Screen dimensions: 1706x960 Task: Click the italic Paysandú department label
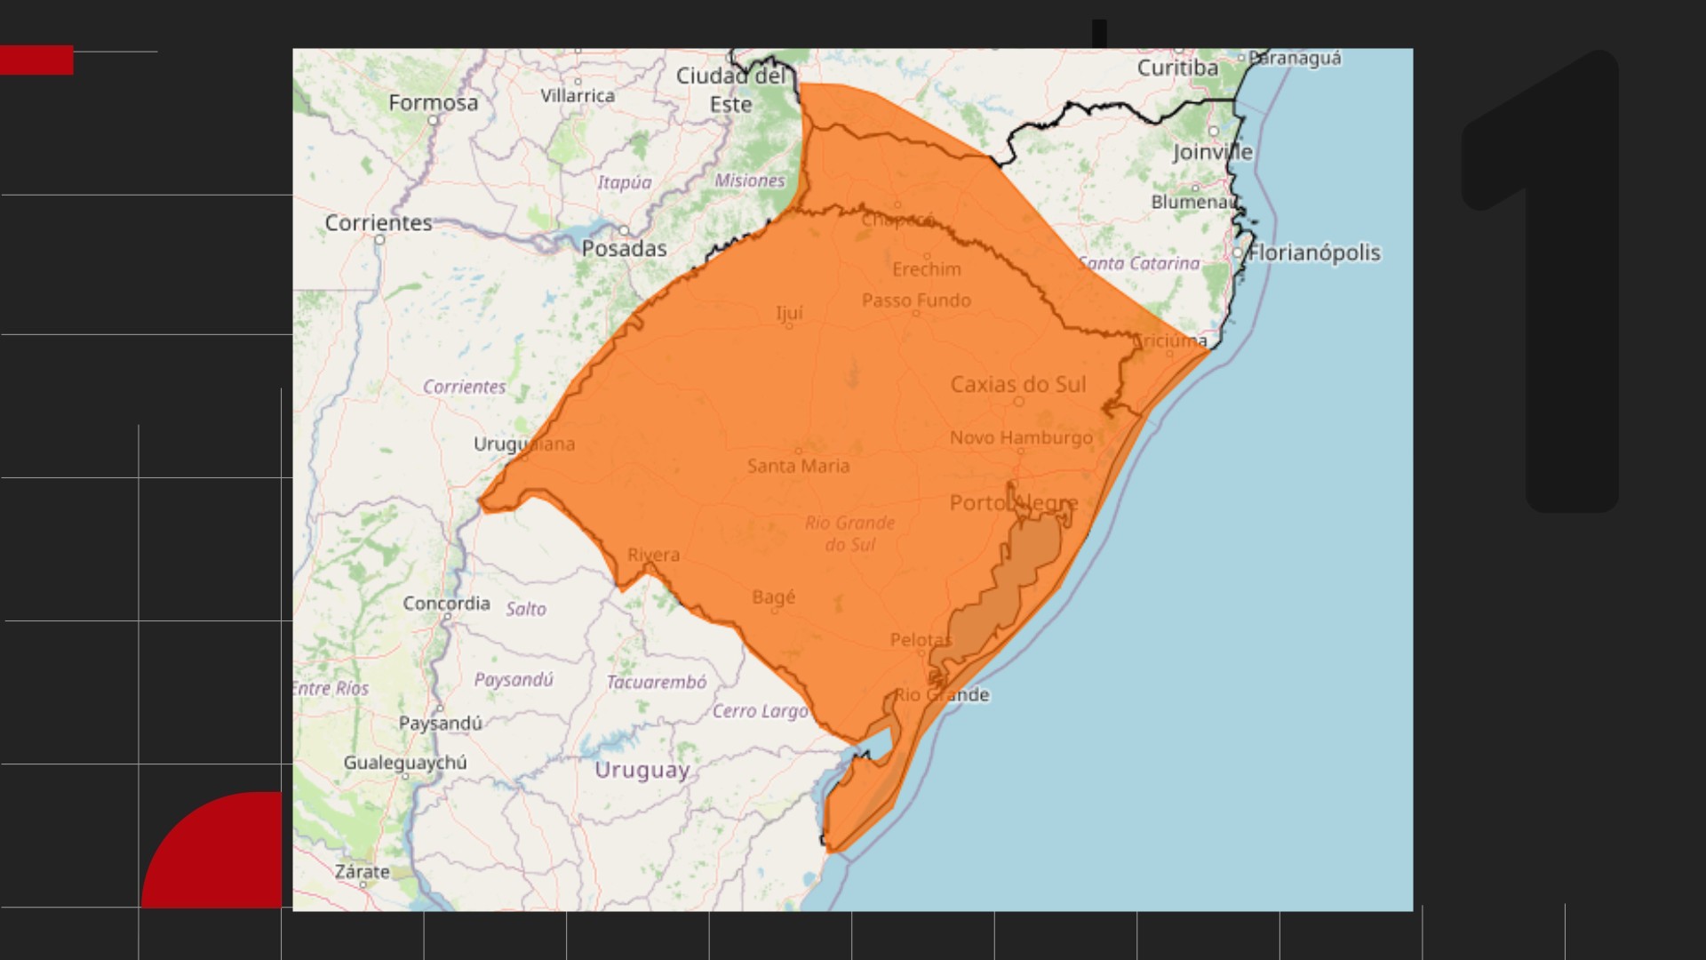click(514, 681)
